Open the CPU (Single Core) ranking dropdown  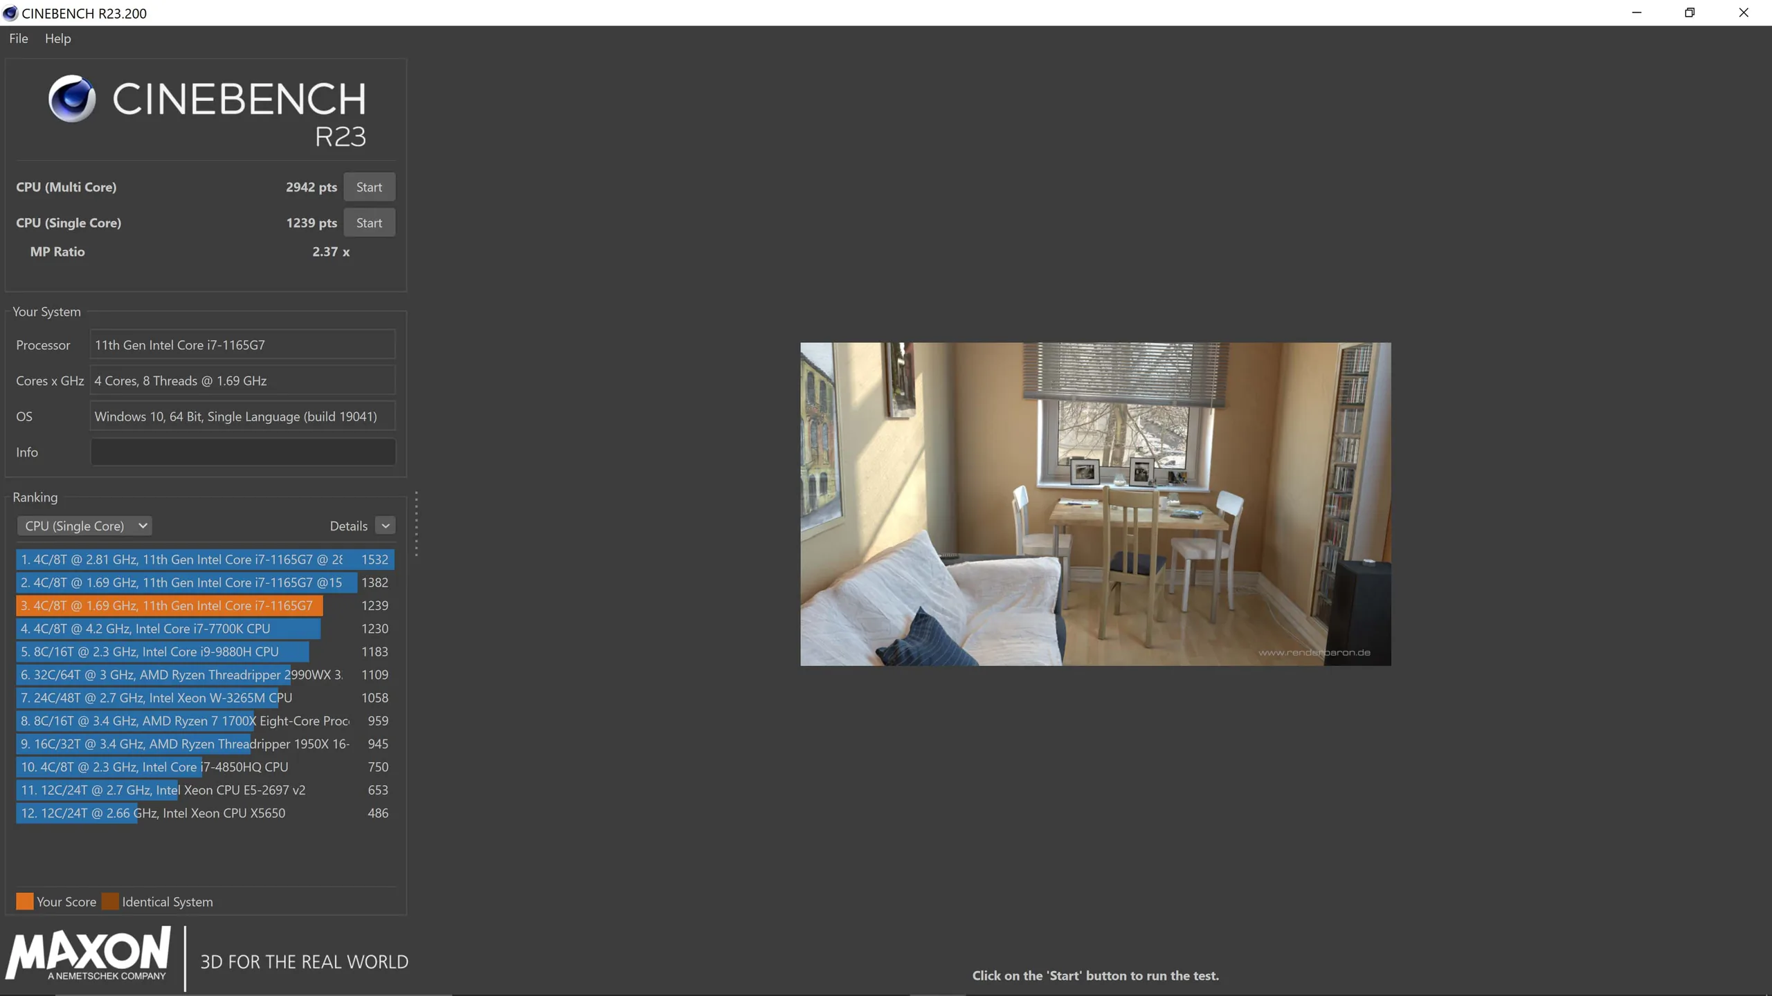[84, 526]
